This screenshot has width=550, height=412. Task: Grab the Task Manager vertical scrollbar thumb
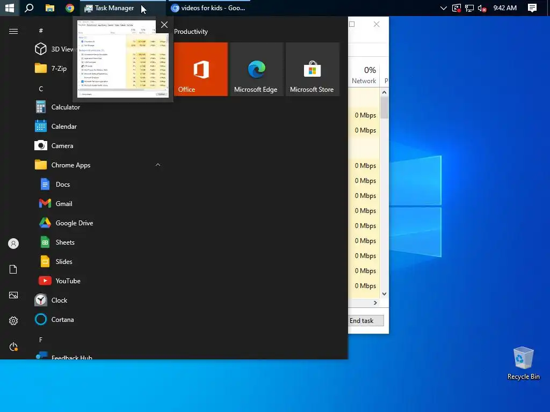tap(385, 108)
